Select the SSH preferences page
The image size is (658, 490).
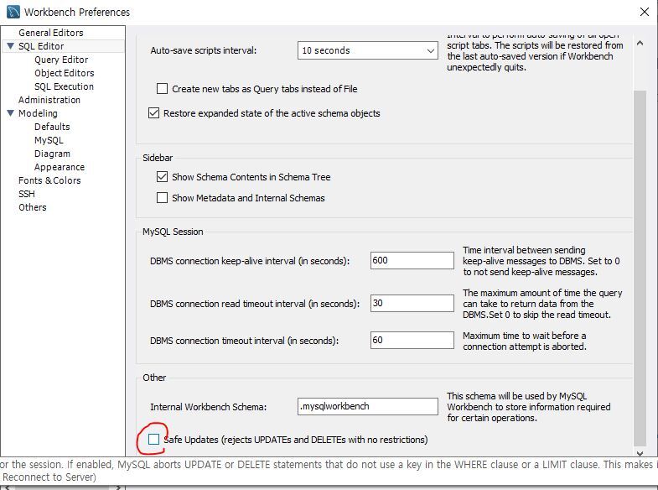tap(27, 194)
